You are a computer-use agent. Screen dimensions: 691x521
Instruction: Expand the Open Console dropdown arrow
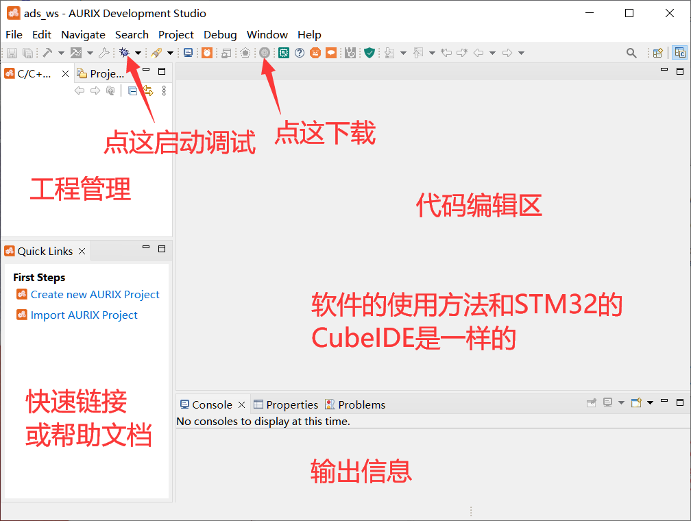point(650,402)
